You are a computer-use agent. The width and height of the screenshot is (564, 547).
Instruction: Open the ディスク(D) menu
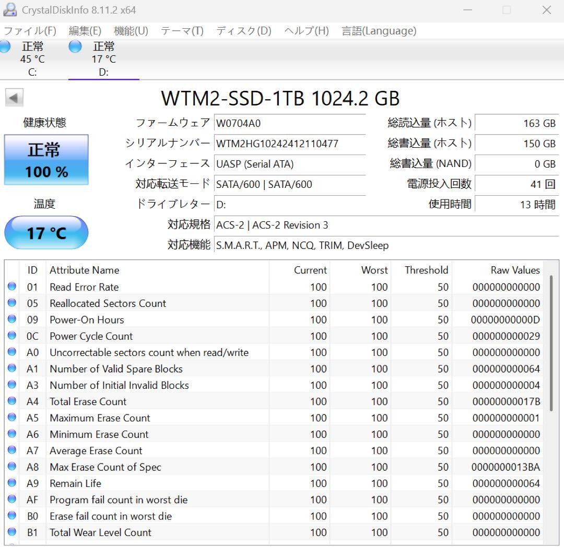click(x=243, y=31)
